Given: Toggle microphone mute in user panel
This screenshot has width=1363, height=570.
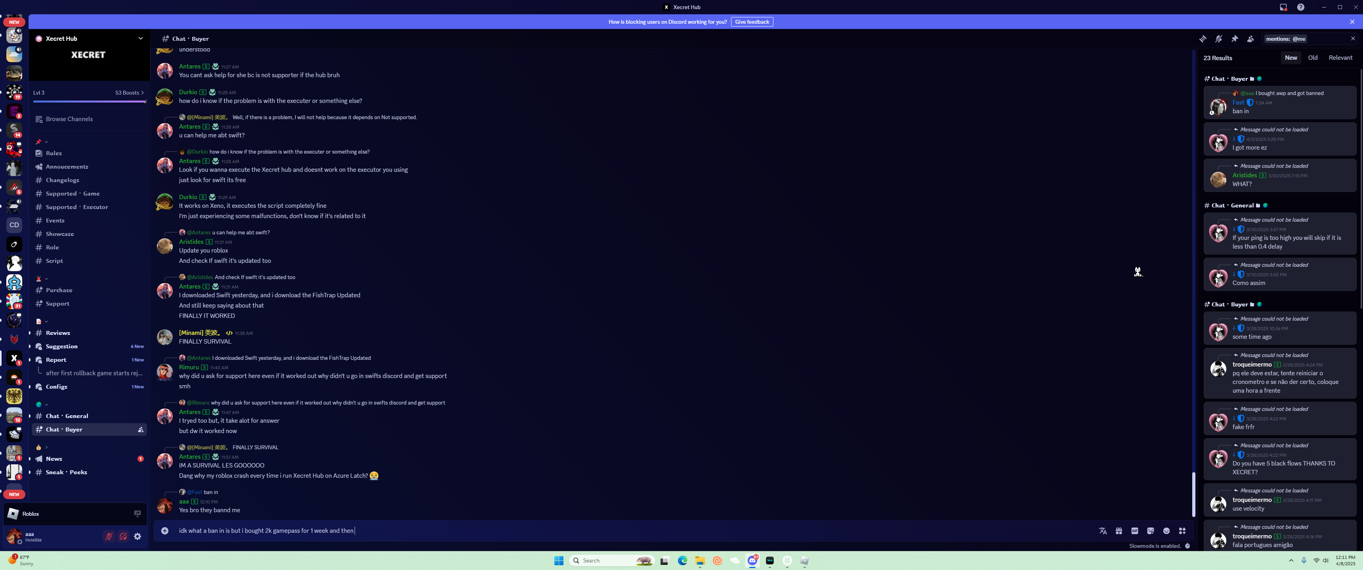Looking at the screenshot, I should tap(109, 537).
